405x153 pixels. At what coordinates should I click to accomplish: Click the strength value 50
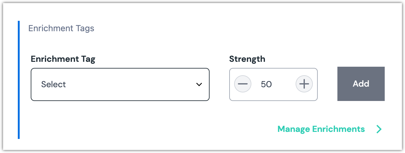(x=266, y=84)
